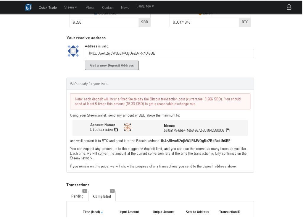This screenshot has height=220, width=303.
Task: Click the blocktrades account identicon
Action: tap(128, 128)
